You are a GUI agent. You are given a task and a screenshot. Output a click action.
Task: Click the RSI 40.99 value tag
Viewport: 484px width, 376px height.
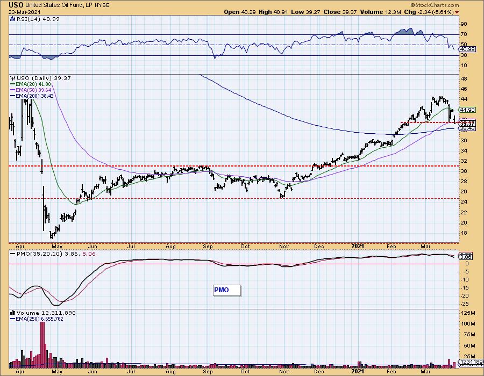click(468, 49)
